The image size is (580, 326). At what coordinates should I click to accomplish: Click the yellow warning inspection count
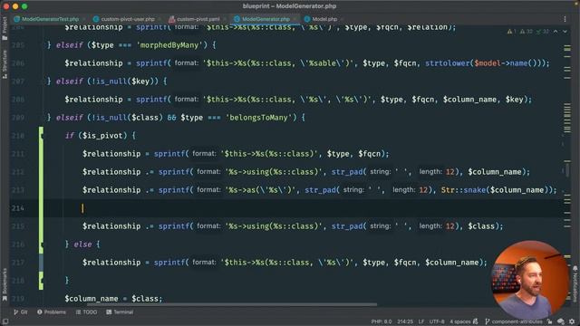(x=511, y=32)
